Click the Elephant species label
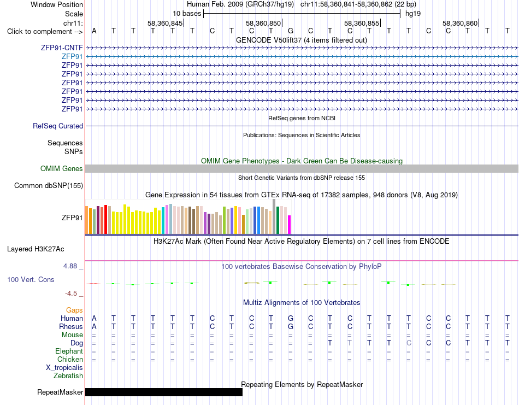Image resolution: width=519 pixels, height=405 pixels. [x=69, y=351]
